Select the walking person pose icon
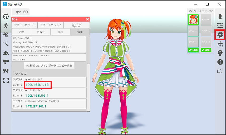The height and width of the screenshot is (135, 226). (x=6, y=25)
